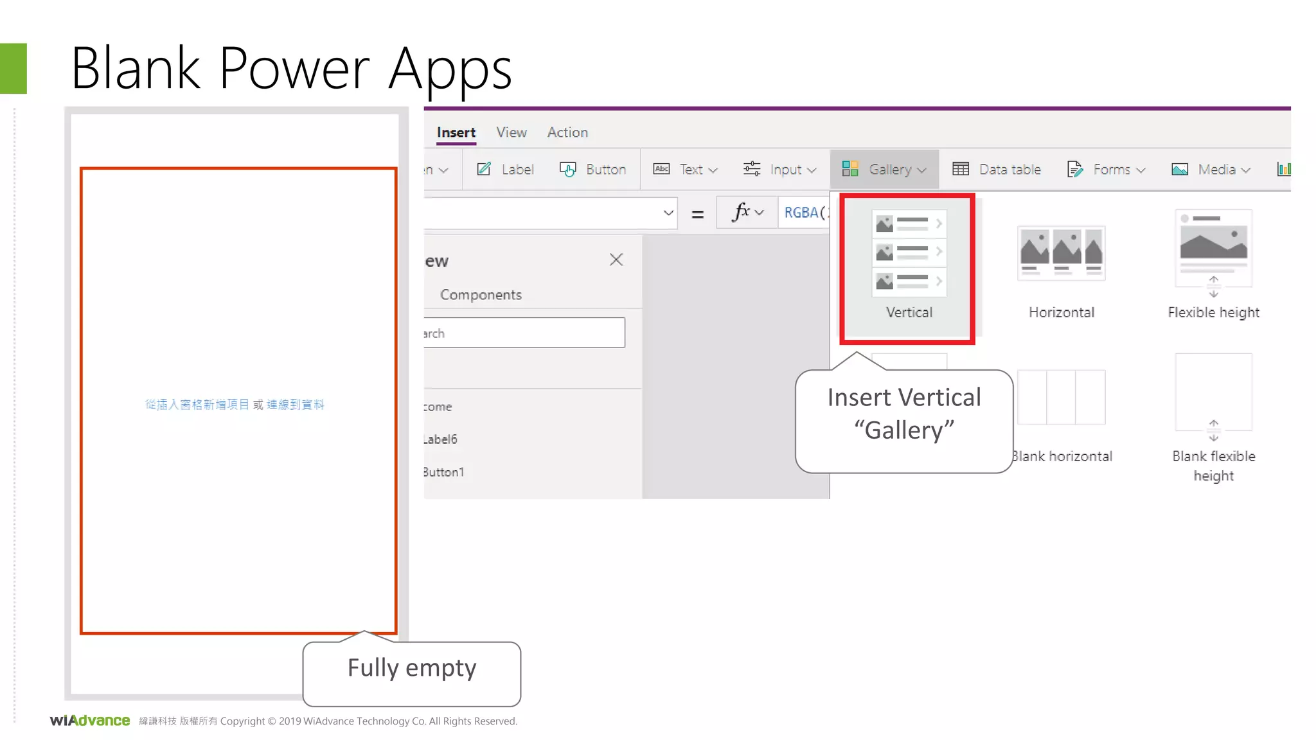This screenshot has width=1316, height=740.
Task: Click the Button control icon
Action: (x=568, y=169)
